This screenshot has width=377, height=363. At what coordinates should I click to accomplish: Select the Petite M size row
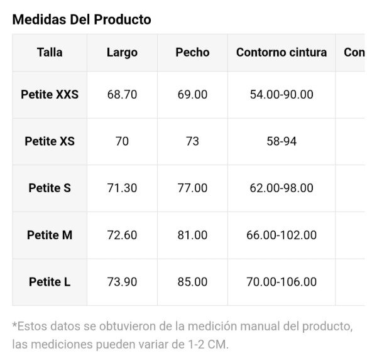[x=50, y=235]
